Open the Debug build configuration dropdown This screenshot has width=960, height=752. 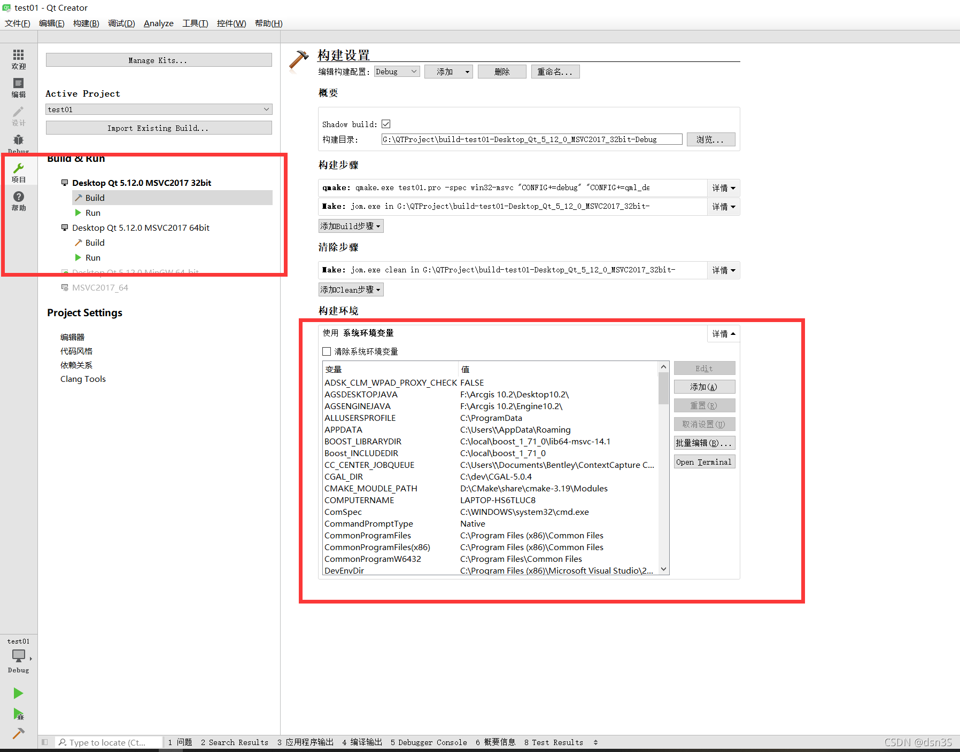(397, 72)
